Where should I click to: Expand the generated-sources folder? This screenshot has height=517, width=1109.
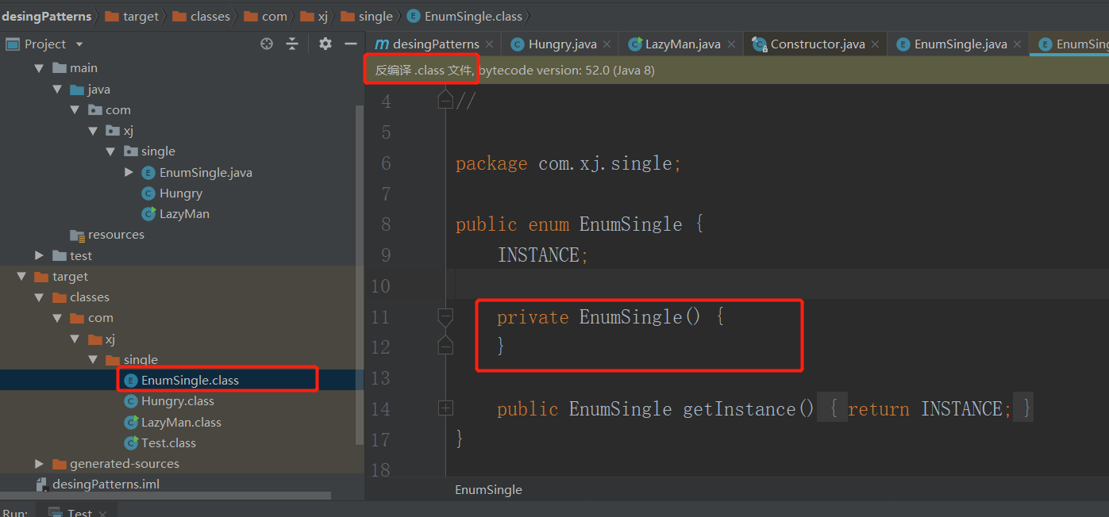click(x=40, y=464)
